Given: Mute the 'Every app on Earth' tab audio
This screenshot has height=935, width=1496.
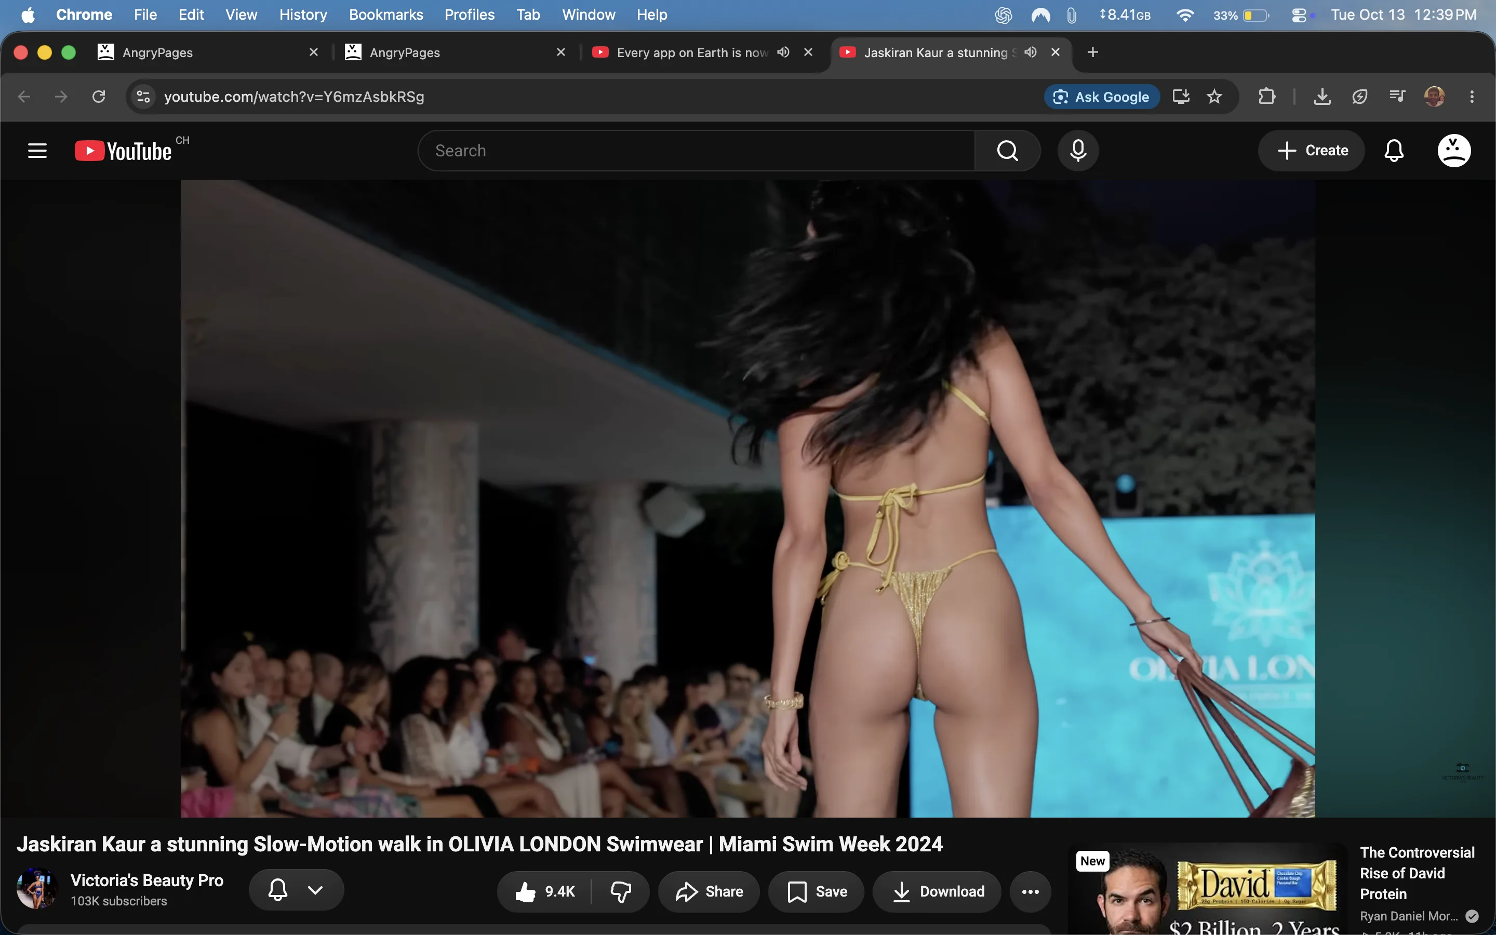Looking at the screenshot, I should (783, 52).
